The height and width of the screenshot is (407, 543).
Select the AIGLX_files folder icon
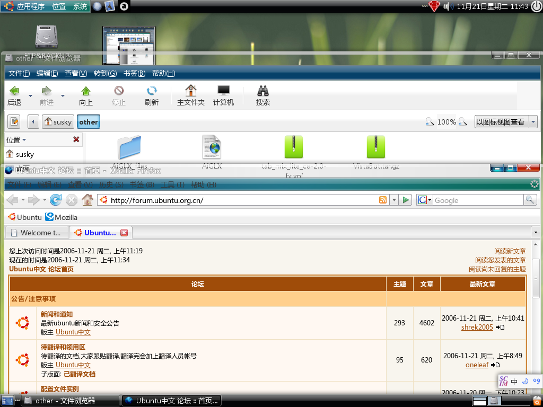[x=129, y=147]
